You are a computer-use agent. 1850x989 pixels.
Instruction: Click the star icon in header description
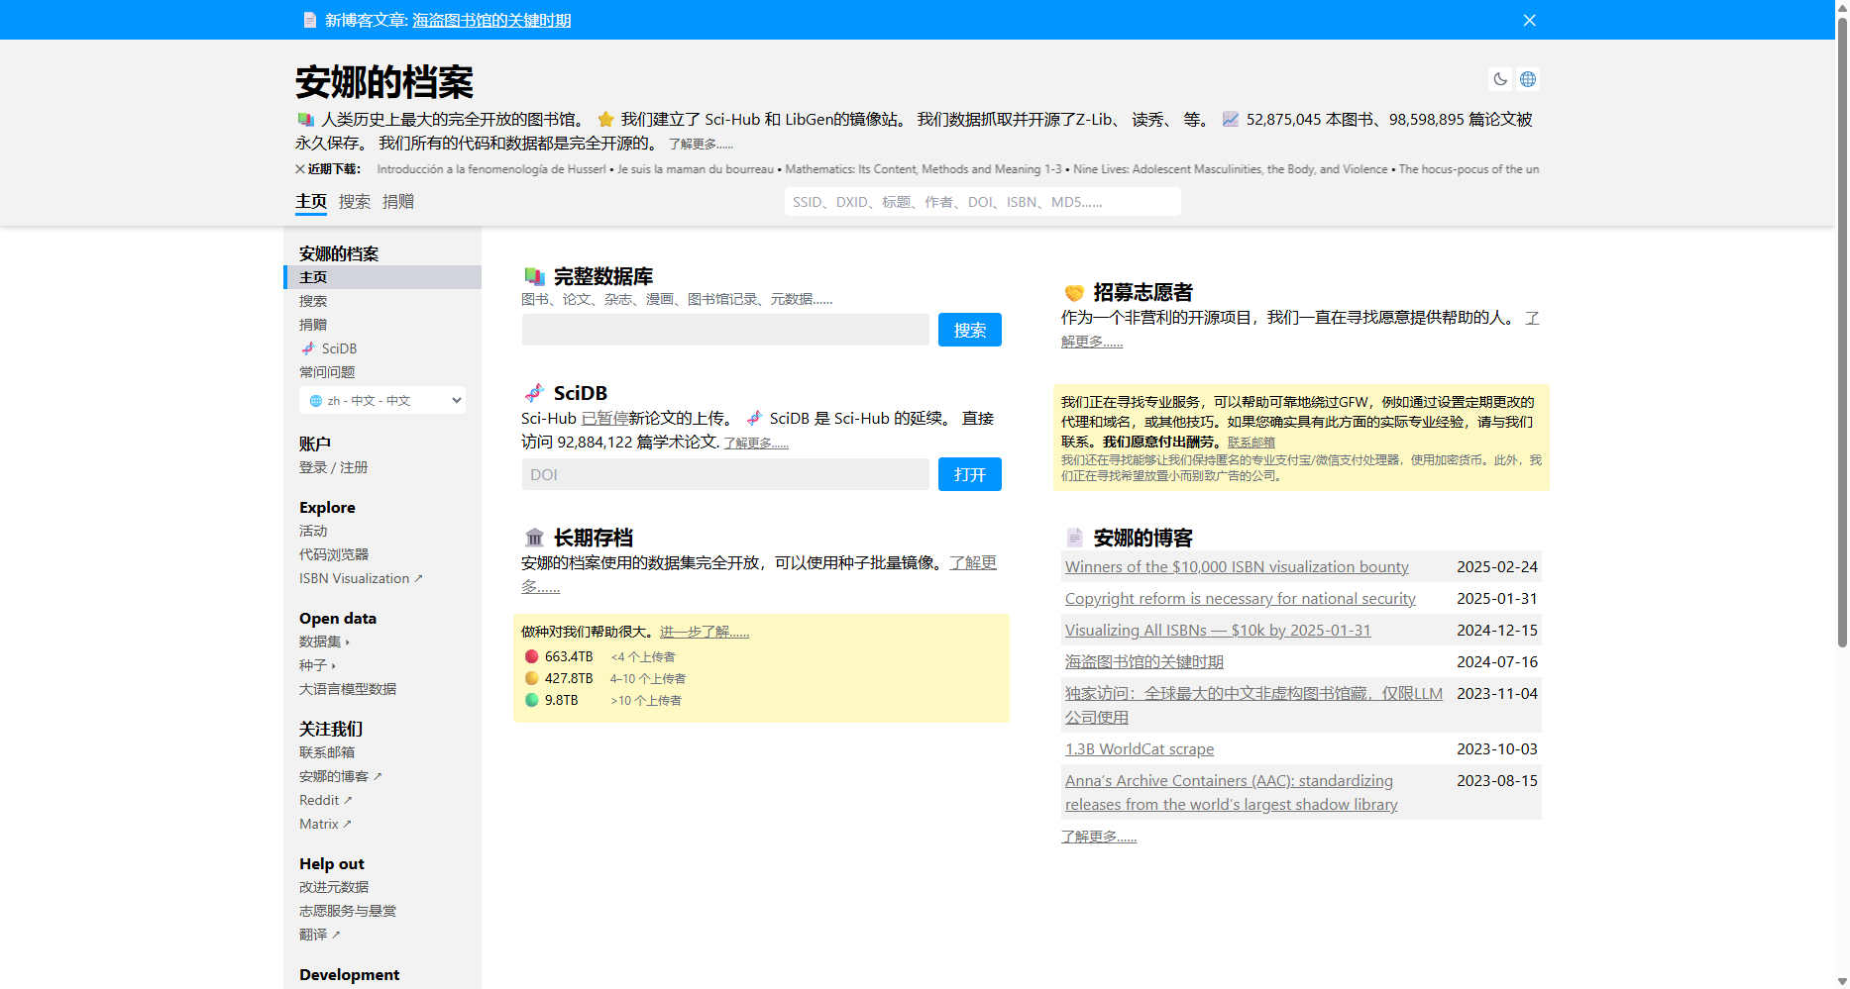coord(606,119)
